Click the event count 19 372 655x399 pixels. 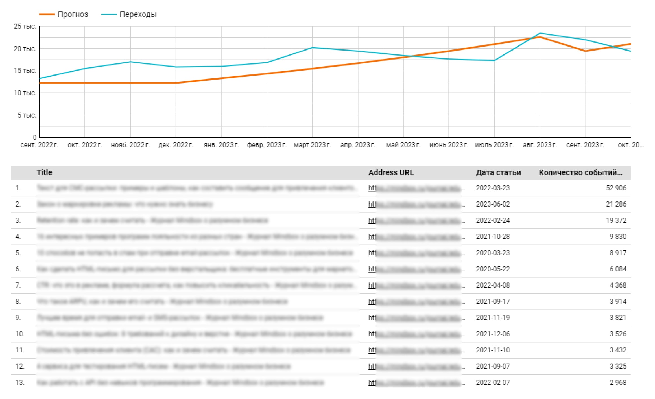point(616,220)
